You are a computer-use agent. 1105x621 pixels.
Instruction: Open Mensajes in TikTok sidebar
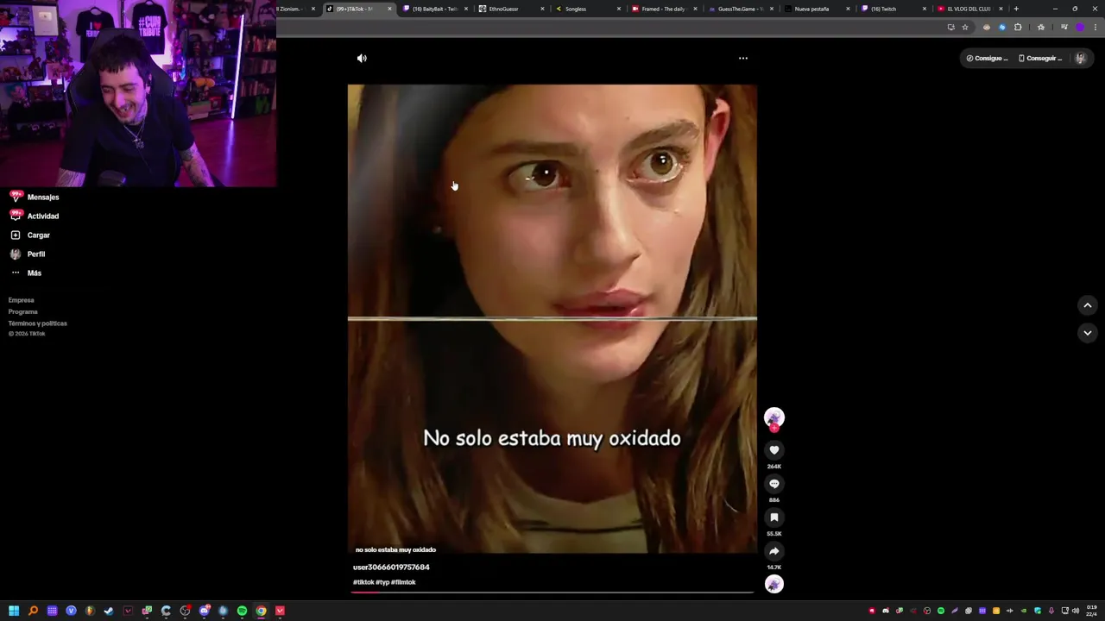(35, 198)
